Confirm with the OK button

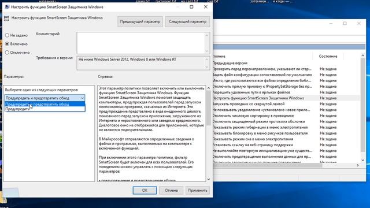[x=145, y=190]
